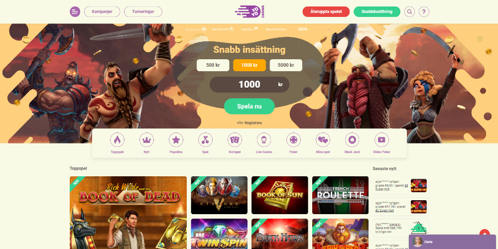Open the help question mark icon
498x249 pixels.
[424, 12]
